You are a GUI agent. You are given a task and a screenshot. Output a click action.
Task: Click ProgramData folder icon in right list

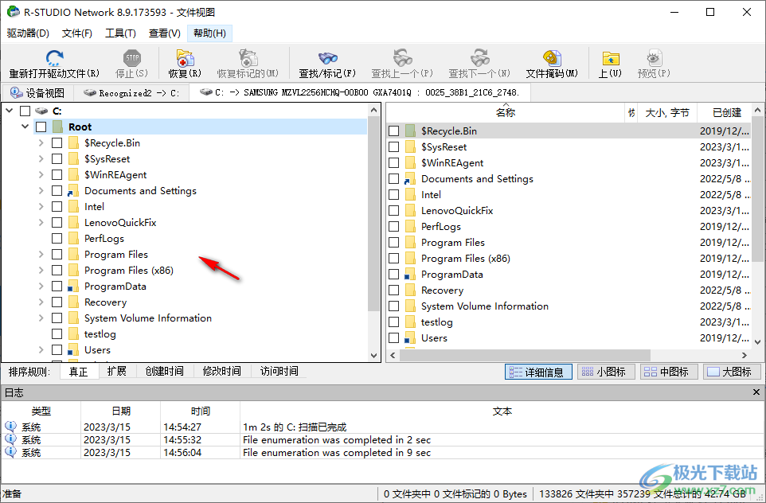(x=410, y=275)
